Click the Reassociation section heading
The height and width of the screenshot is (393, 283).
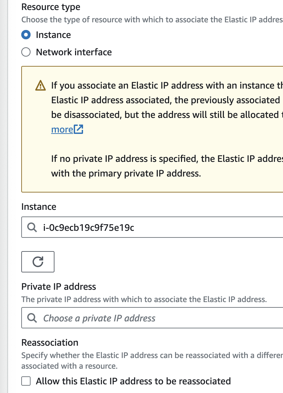[50, 343]
